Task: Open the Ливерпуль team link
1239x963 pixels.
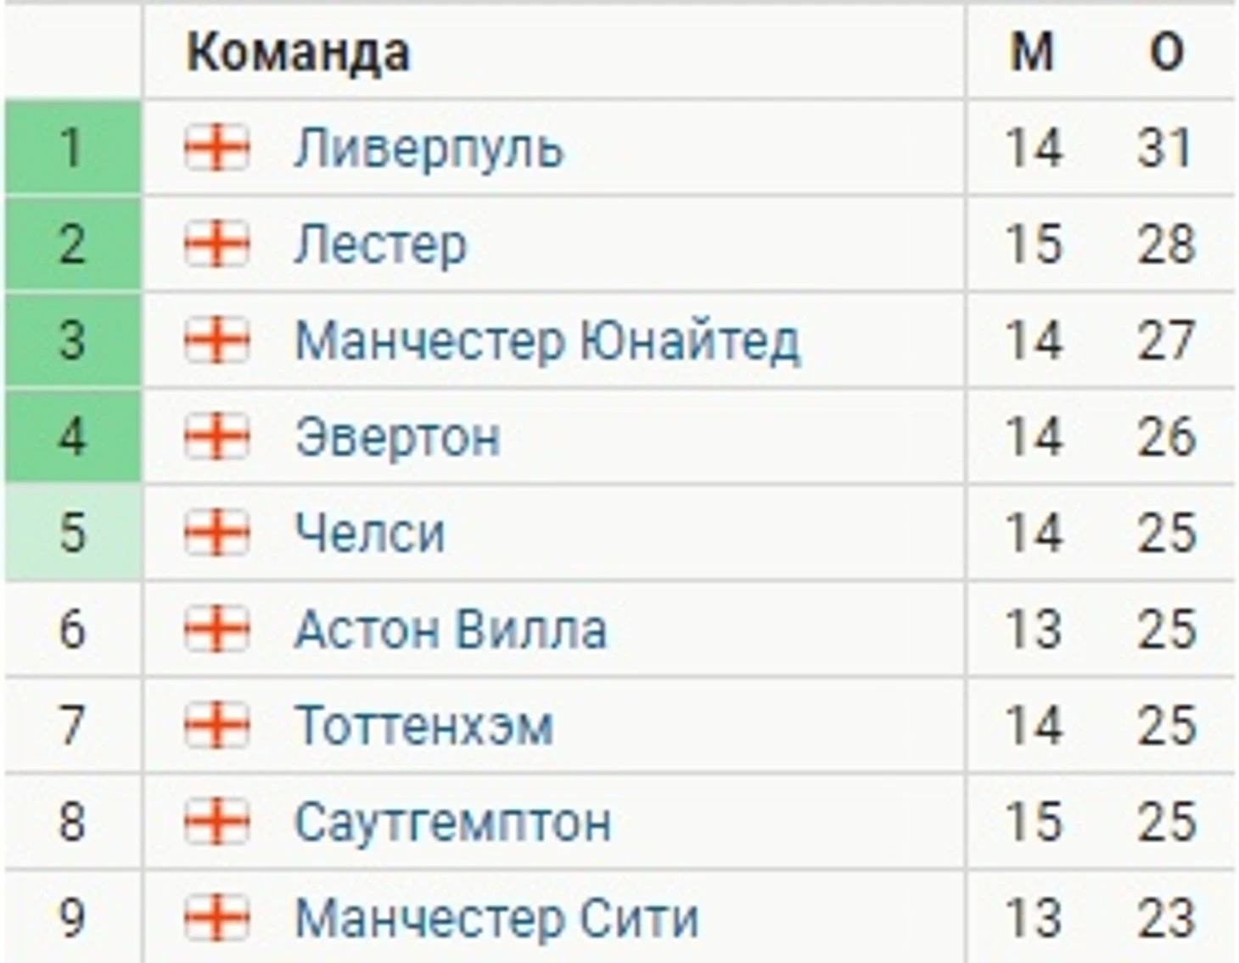Action: click(429, 148)
